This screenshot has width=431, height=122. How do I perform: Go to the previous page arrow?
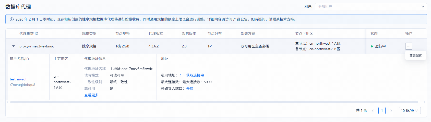(373, 111)
